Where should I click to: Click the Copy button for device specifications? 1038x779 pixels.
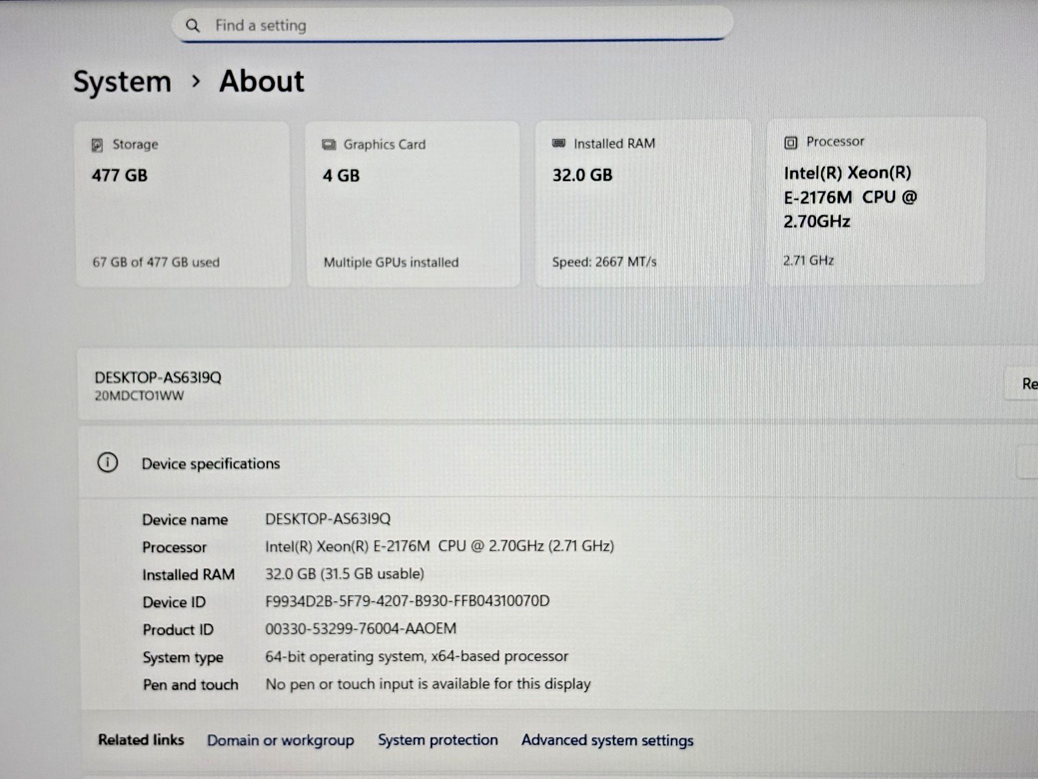[x=1028, y=462]
